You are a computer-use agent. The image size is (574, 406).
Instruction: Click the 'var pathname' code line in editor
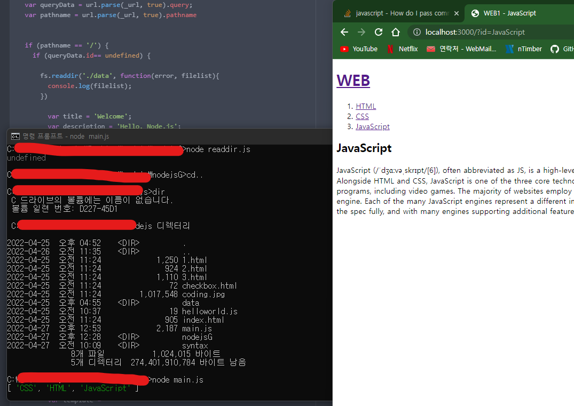(111, 15)
